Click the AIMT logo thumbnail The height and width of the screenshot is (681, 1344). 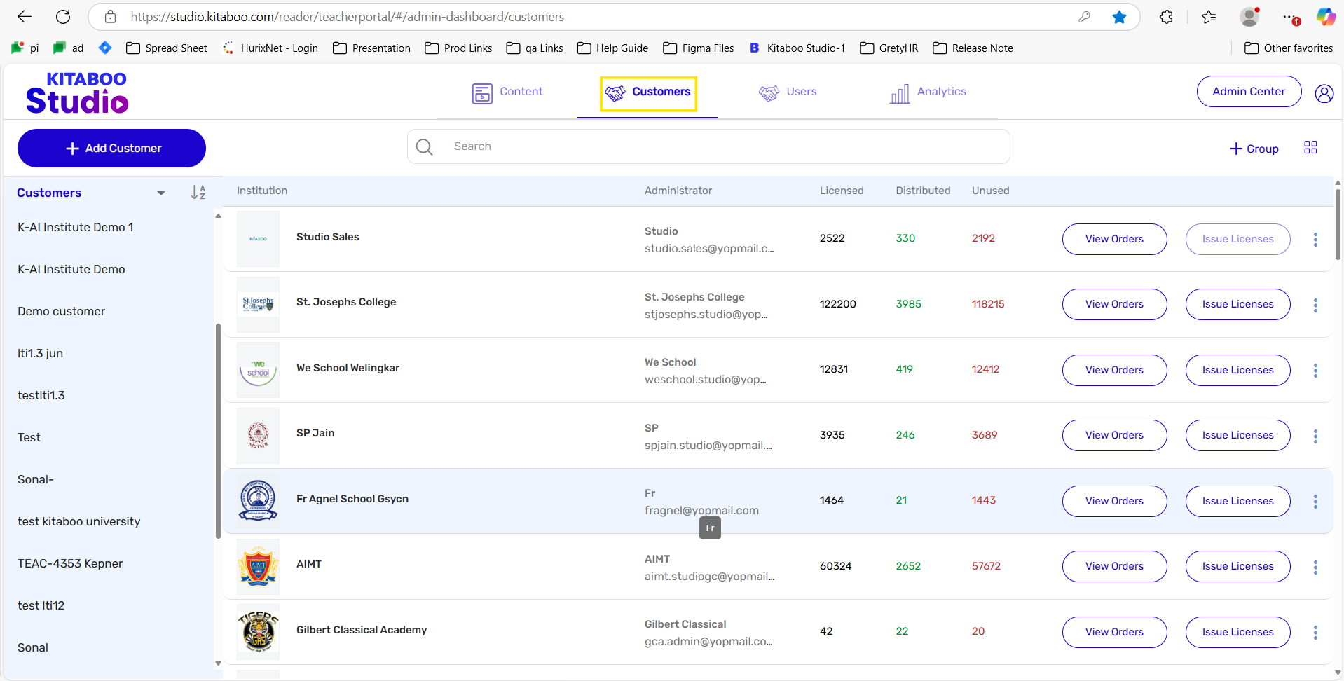point(258,566)
